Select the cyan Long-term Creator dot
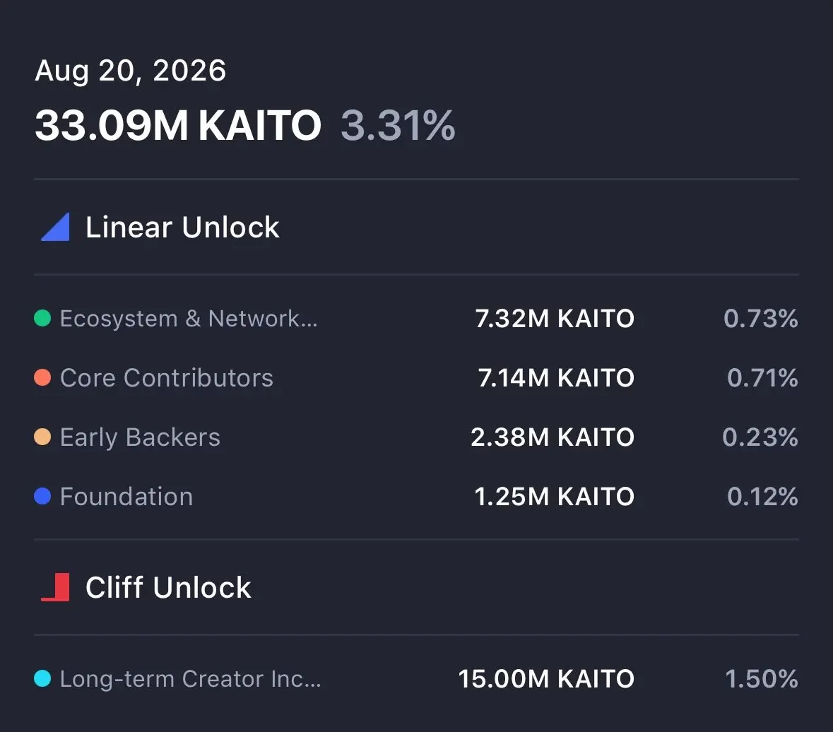This screenshot has width=833, height=732. (42, 678)
